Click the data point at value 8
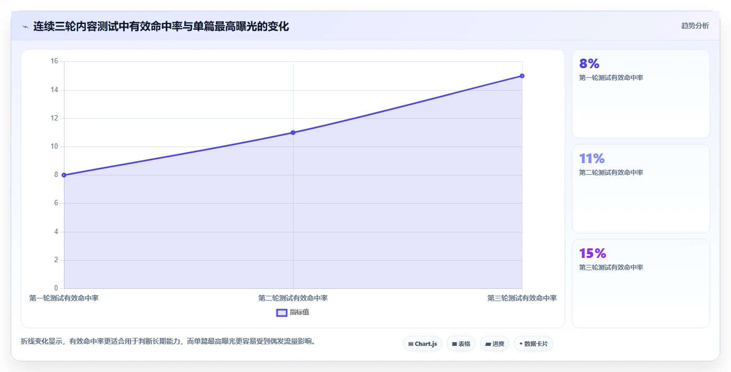 [64, 175]
